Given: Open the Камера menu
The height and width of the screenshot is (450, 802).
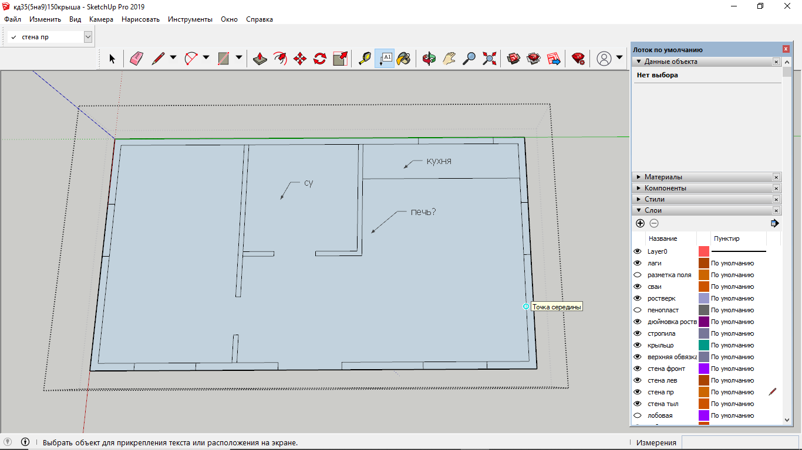Looking at the screenshot, I should (101, 19).
